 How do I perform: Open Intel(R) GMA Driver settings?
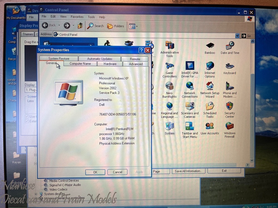pyautogui.click(x=190, y=70)
